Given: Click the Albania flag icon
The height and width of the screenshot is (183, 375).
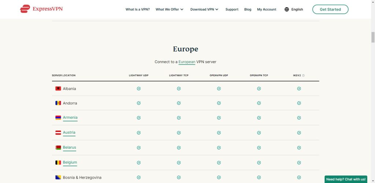Looking at the screenshot, I should pos(58,89).
